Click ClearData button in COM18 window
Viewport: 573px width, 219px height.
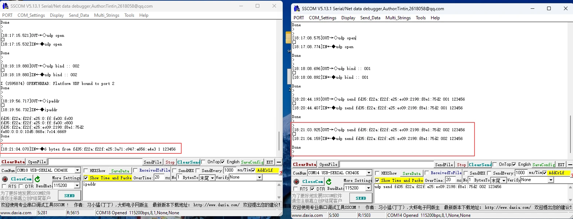coord(13,162)
